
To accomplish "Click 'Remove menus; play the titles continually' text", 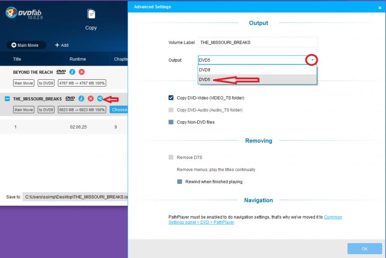I will tap(216, 169).
